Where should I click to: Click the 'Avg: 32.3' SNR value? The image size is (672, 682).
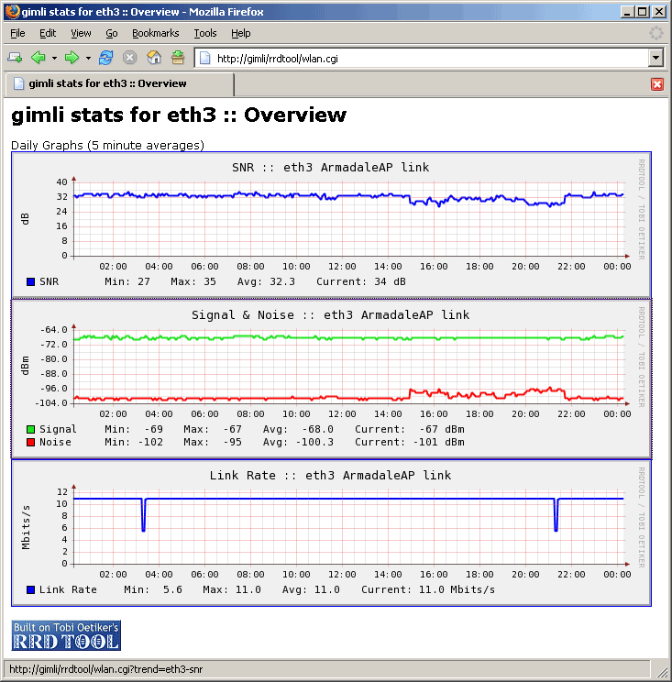coord(266,281)
